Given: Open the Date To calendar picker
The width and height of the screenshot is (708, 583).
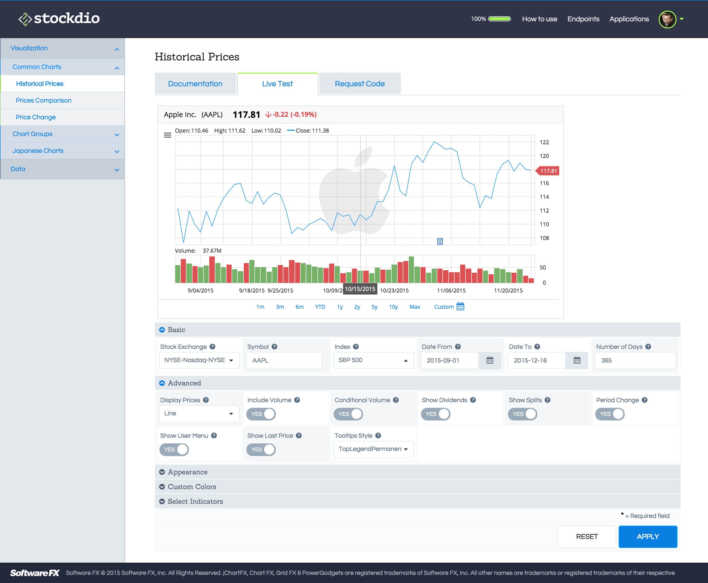Looking at the screenshot, I should [x=577, y=360].
